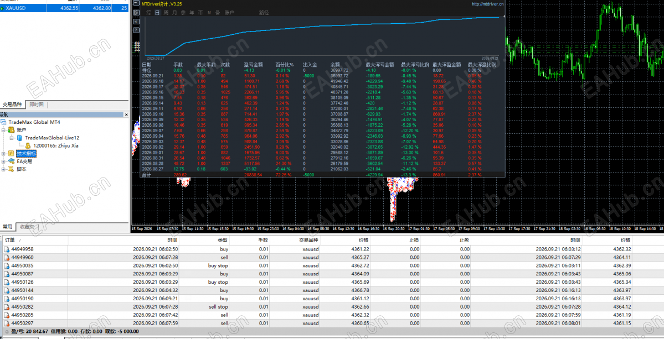Click the user icon beside 12000165: Zhiyu Xia
664x339 pixels.
28,146
